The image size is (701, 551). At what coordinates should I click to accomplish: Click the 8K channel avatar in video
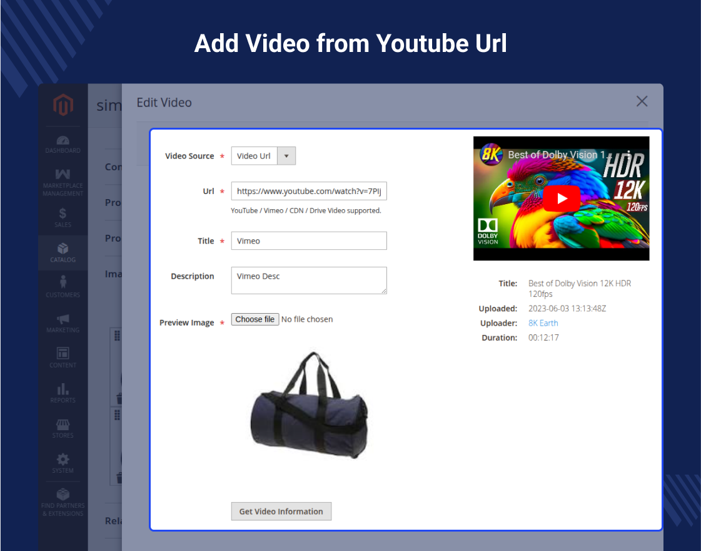point(491,155)
